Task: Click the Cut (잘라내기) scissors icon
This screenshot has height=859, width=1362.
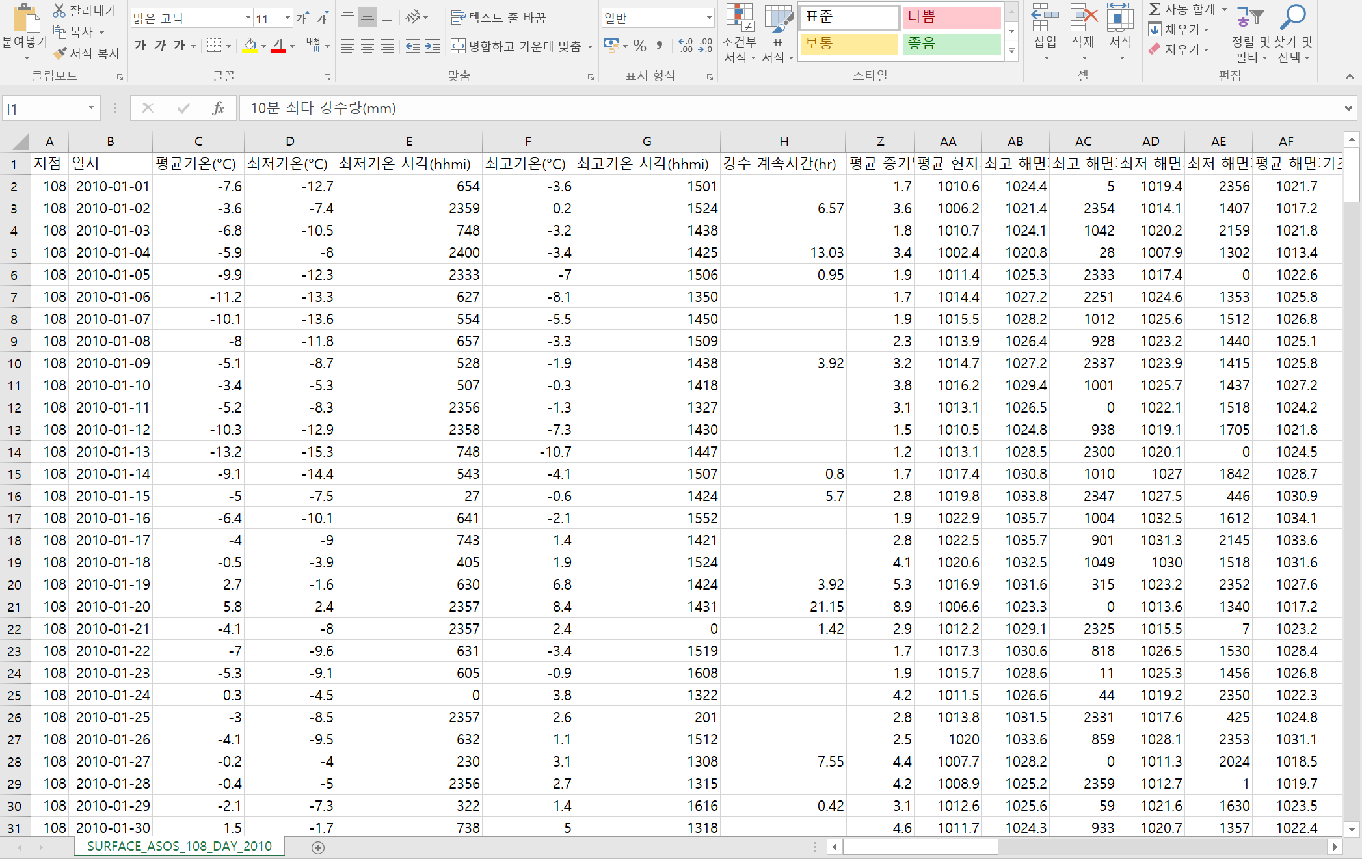Action: coord(59,10)
